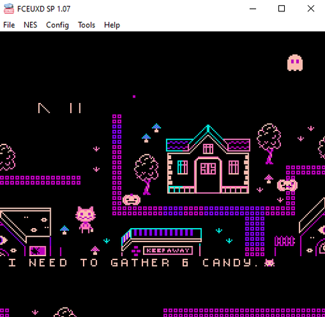Viewport: 325px width, 317px height.
Task: Click the small fence near the right building
Action: point(284,241)
